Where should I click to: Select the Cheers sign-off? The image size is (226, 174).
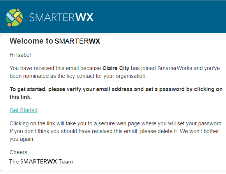click(18, 152)
